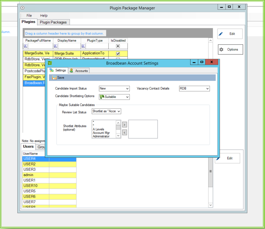Remove attribute with the < arrow
265x229 pixels.
tap(124, 132)
